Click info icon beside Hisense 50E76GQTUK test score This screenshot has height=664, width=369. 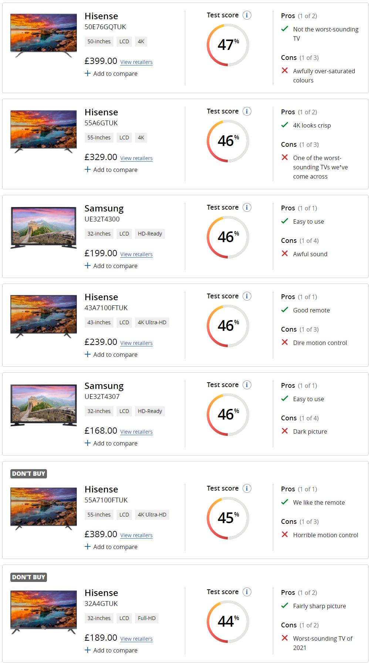[247, 15]
